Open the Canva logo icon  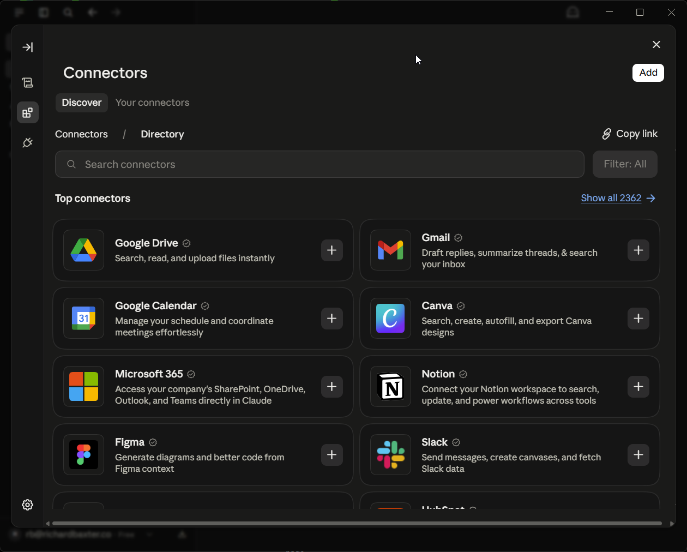tap(390, 319)
